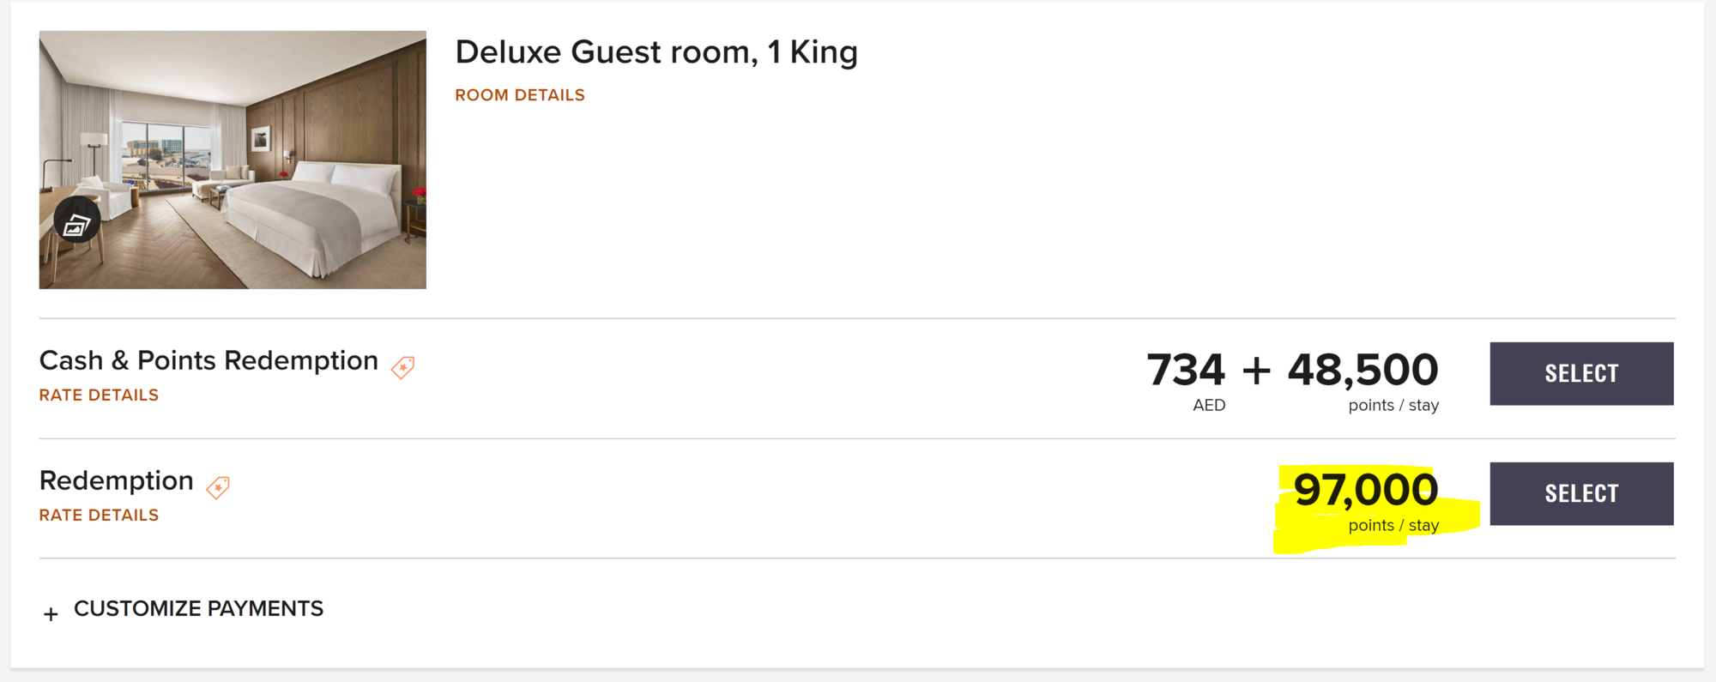View Rate Details for Cash & Points Redemption
Image resolution: width=1716 pixels, height=682 pixels.
pos(99,395)
